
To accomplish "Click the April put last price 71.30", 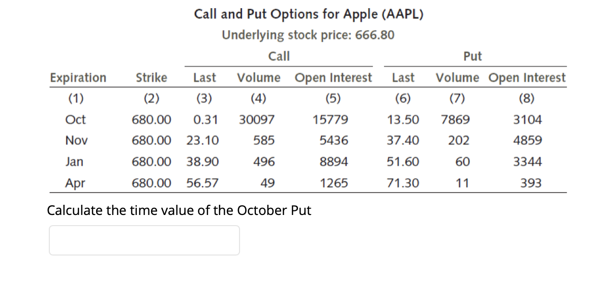I will [403, 184].
